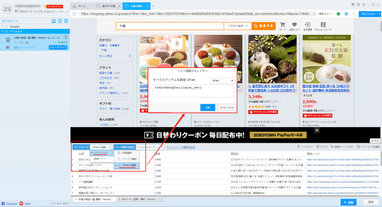Click the Facebook icon
Screen dimensions: 382x207
click(x=3, y=204)
